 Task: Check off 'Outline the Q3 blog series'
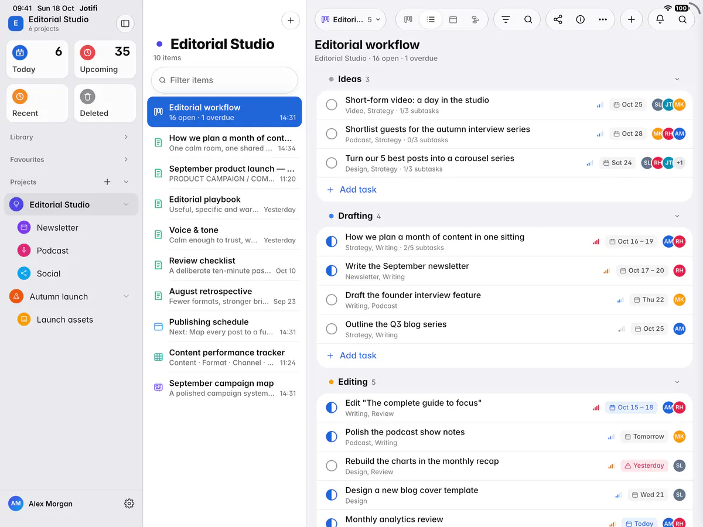coord(332,329)
